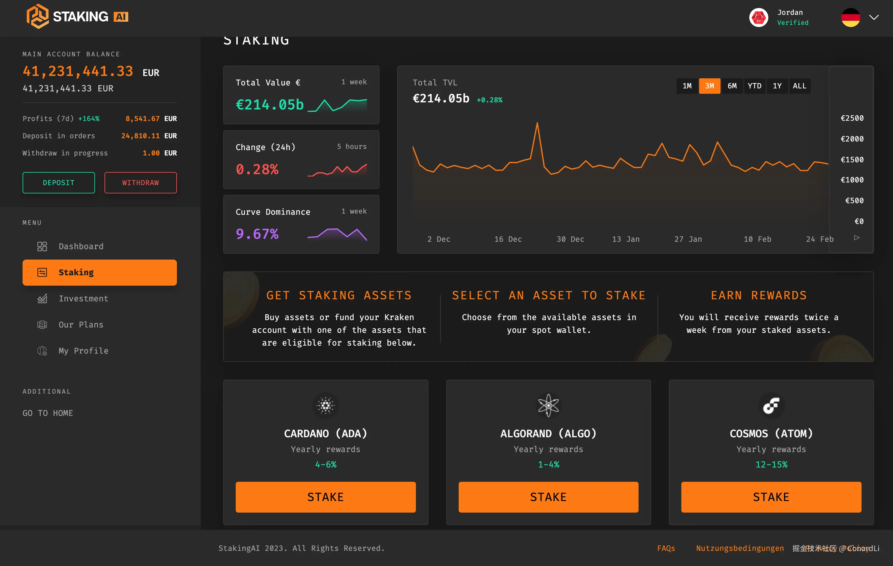Go to the Investment menu item

[x=83, y=299]
